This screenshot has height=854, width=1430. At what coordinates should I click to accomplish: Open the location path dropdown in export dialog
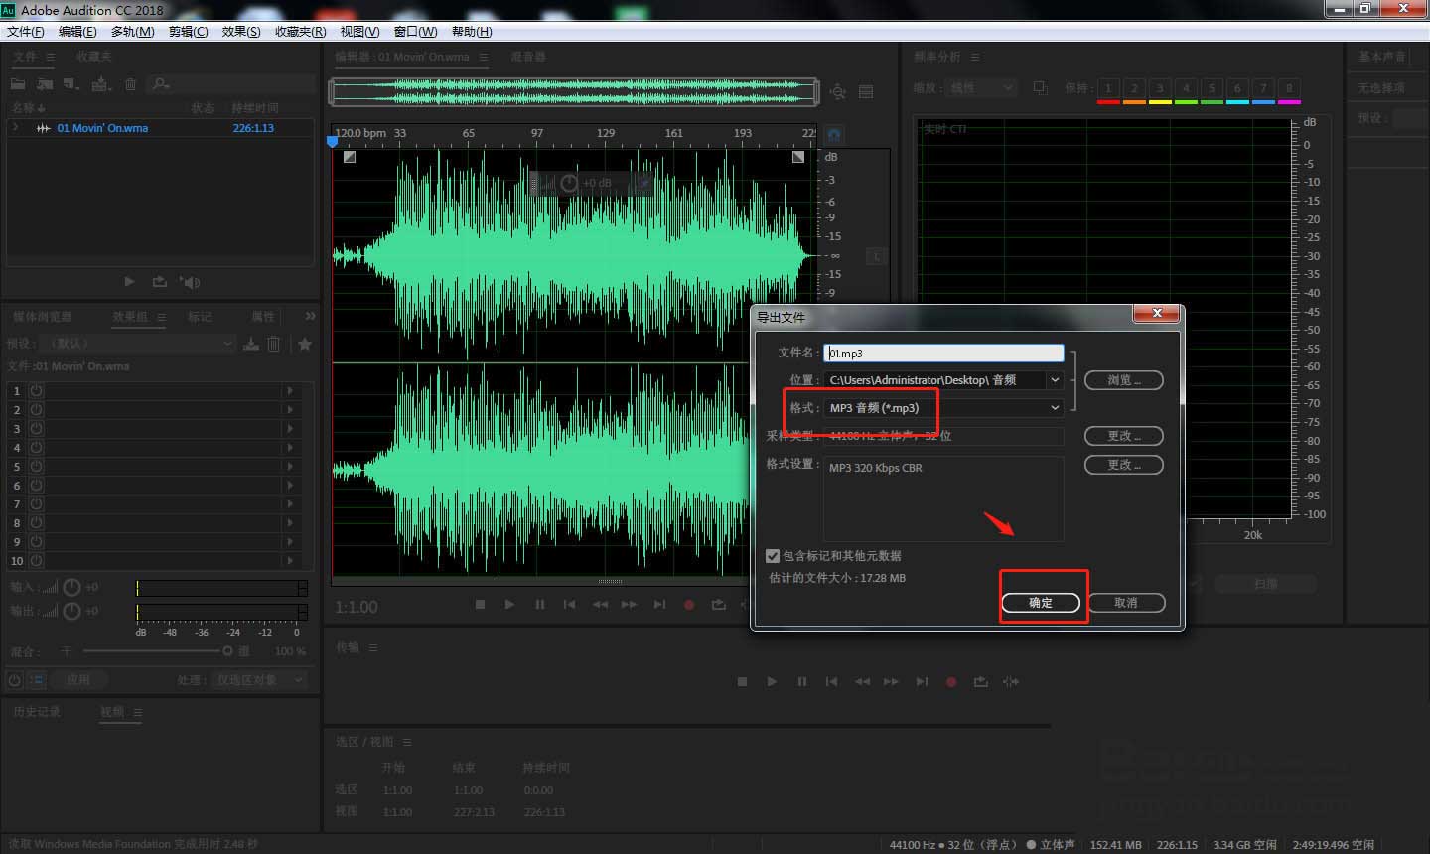click(x=943, y=380)
